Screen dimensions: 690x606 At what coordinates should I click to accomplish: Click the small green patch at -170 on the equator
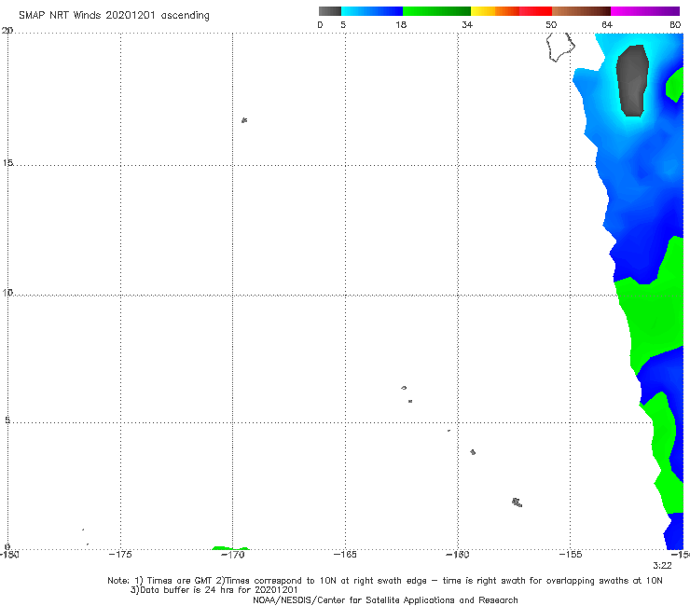(x=230, y=548)
